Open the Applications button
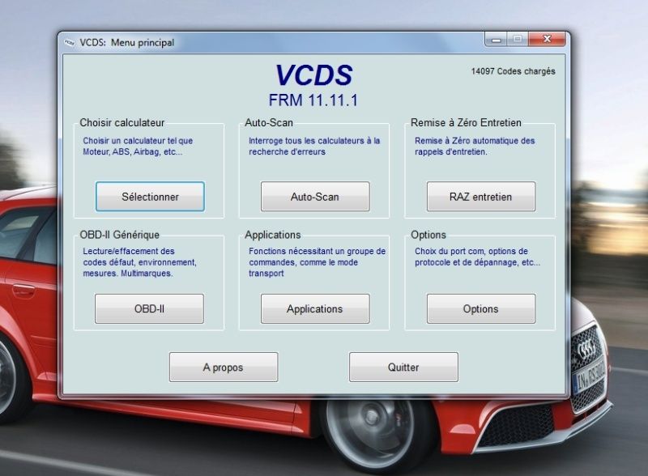This screenshot has width=648, height=476. point(315,309)
